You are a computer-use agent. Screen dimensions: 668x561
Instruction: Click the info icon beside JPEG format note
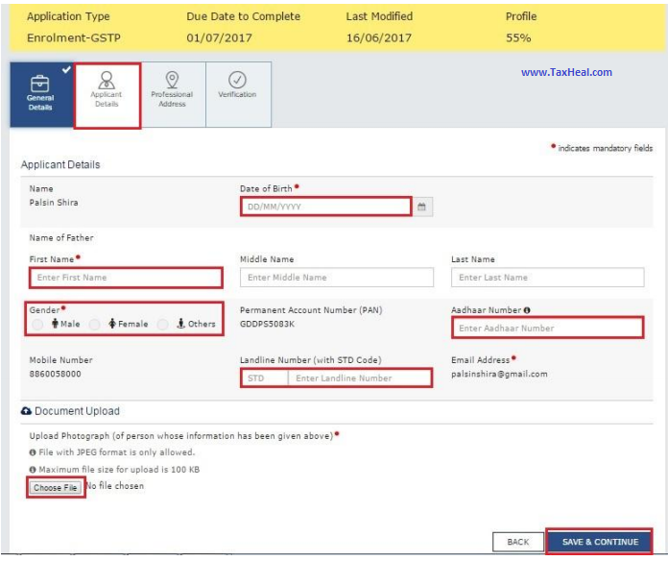pos(33,452)
